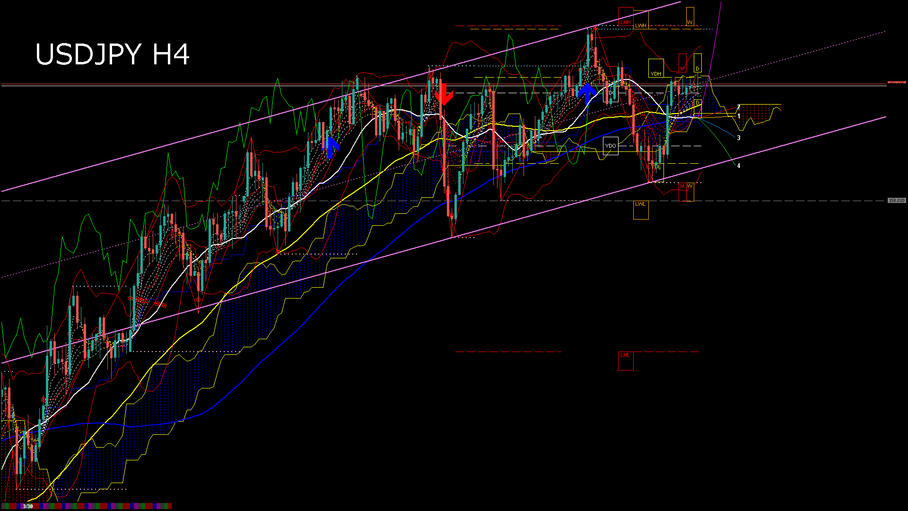The height and width of the screenshot is (511, 908).
Task: Select the YDO white label box
Action: point(611,146)
